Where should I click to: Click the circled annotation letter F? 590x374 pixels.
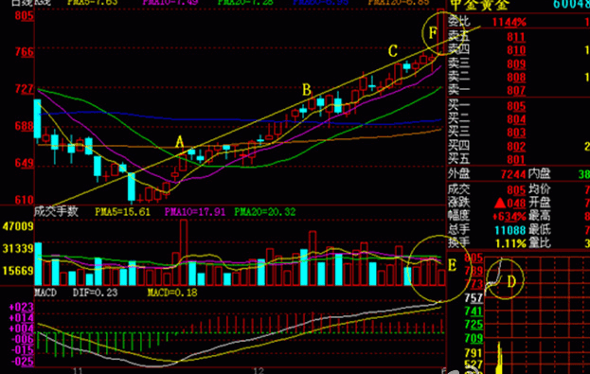tap(433, 33)
